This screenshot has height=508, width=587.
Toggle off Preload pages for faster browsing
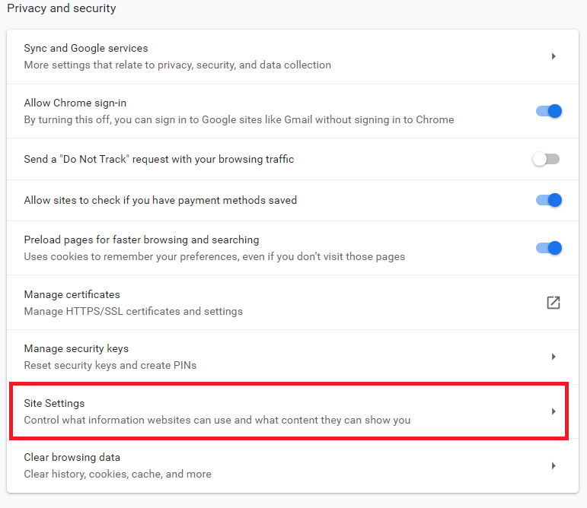pos(548,248)
